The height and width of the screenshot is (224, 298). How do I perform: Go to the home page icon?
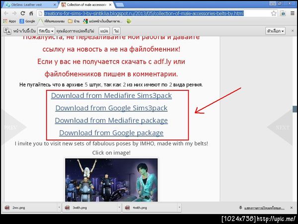pos(31,13)
